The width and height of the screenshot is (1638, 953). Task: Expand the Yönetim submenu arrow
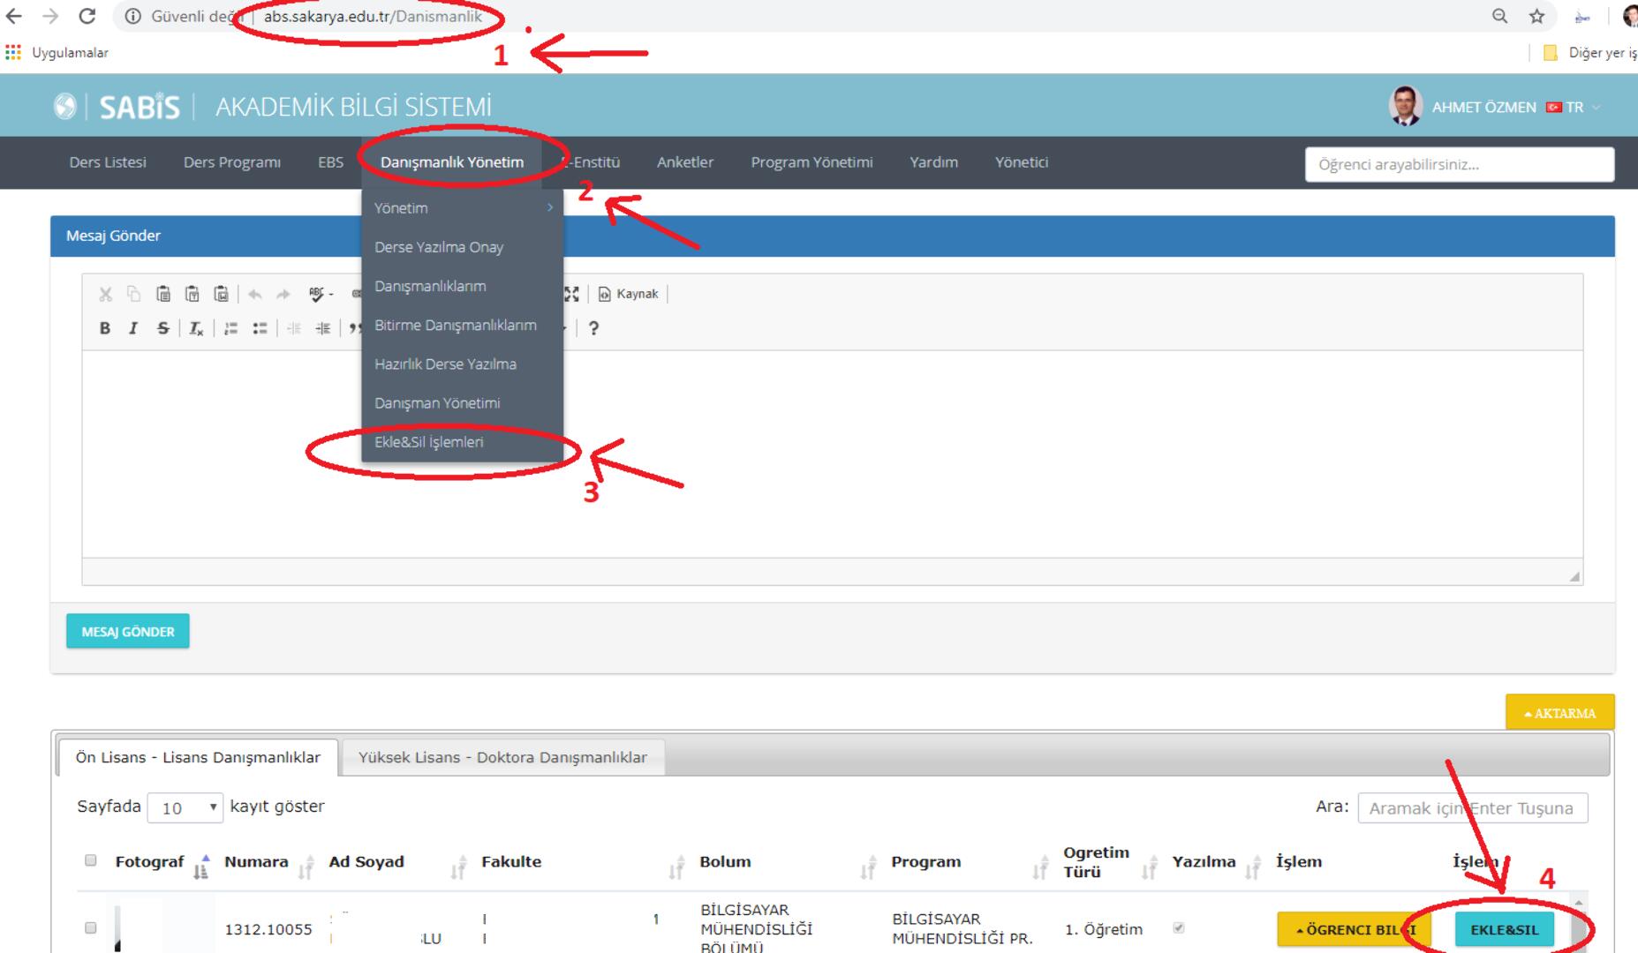(550, 207)
